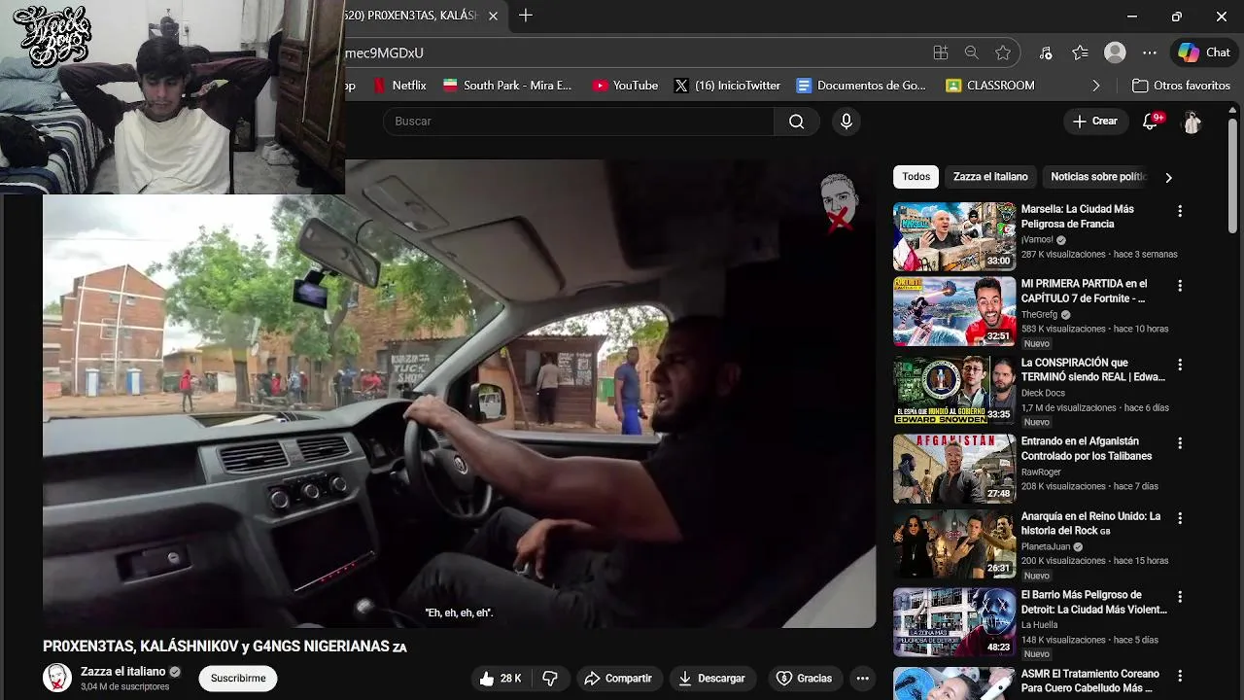Click the YouTube search magnifier button
The image size is (1244, 700).
[x=797, y=122]
